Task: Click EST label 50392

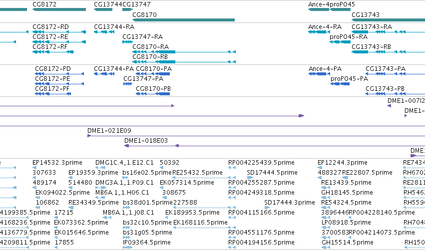Action: tap(169, 163)
